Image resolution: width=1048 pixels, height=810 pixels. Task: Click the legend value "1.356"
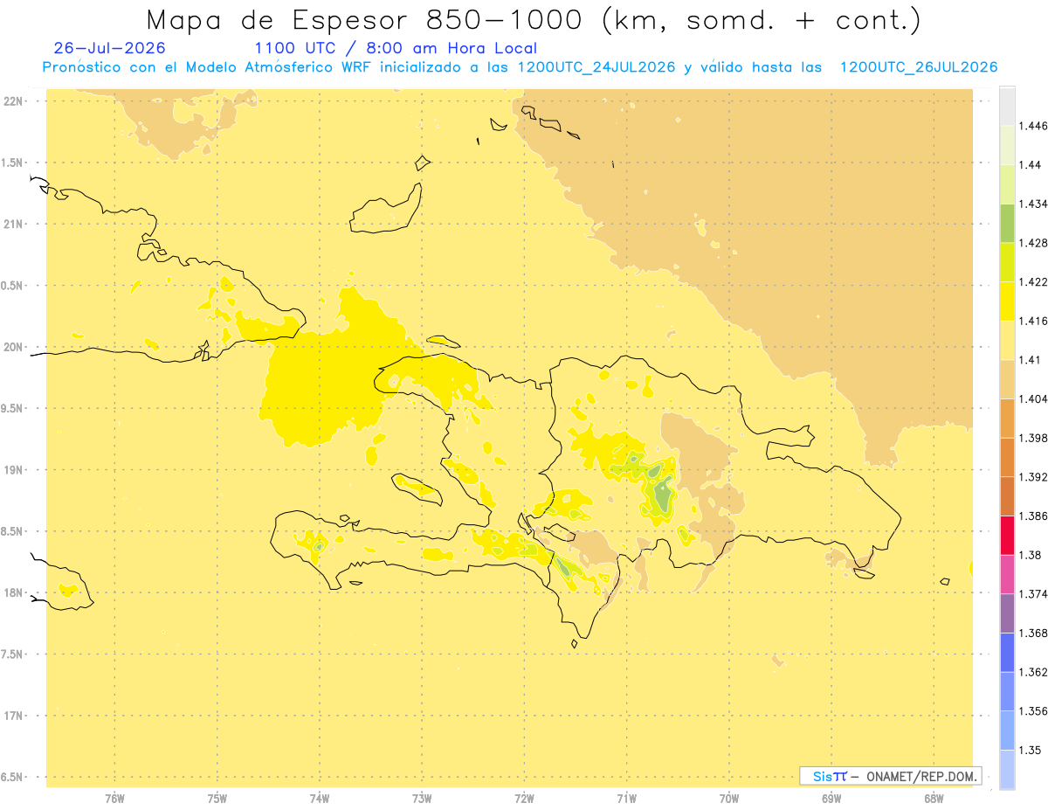click(1033, 711)
